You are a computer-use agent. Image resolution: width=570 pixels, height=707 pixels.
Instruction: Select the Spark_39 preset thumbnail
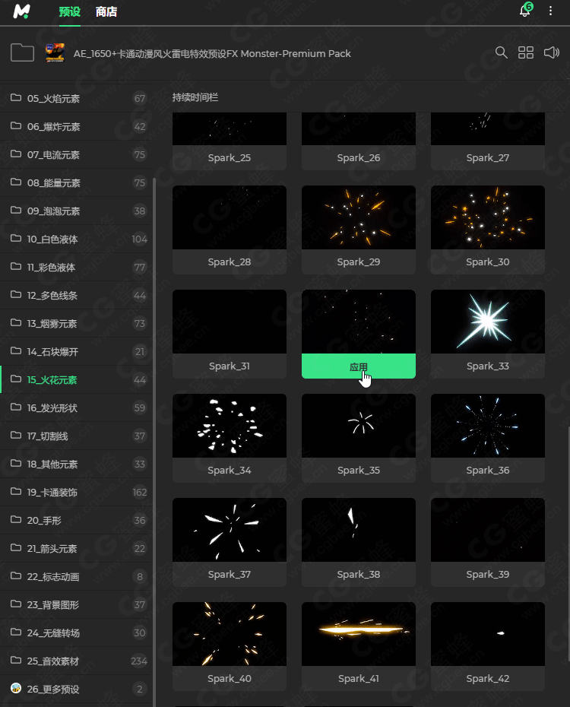488,530
